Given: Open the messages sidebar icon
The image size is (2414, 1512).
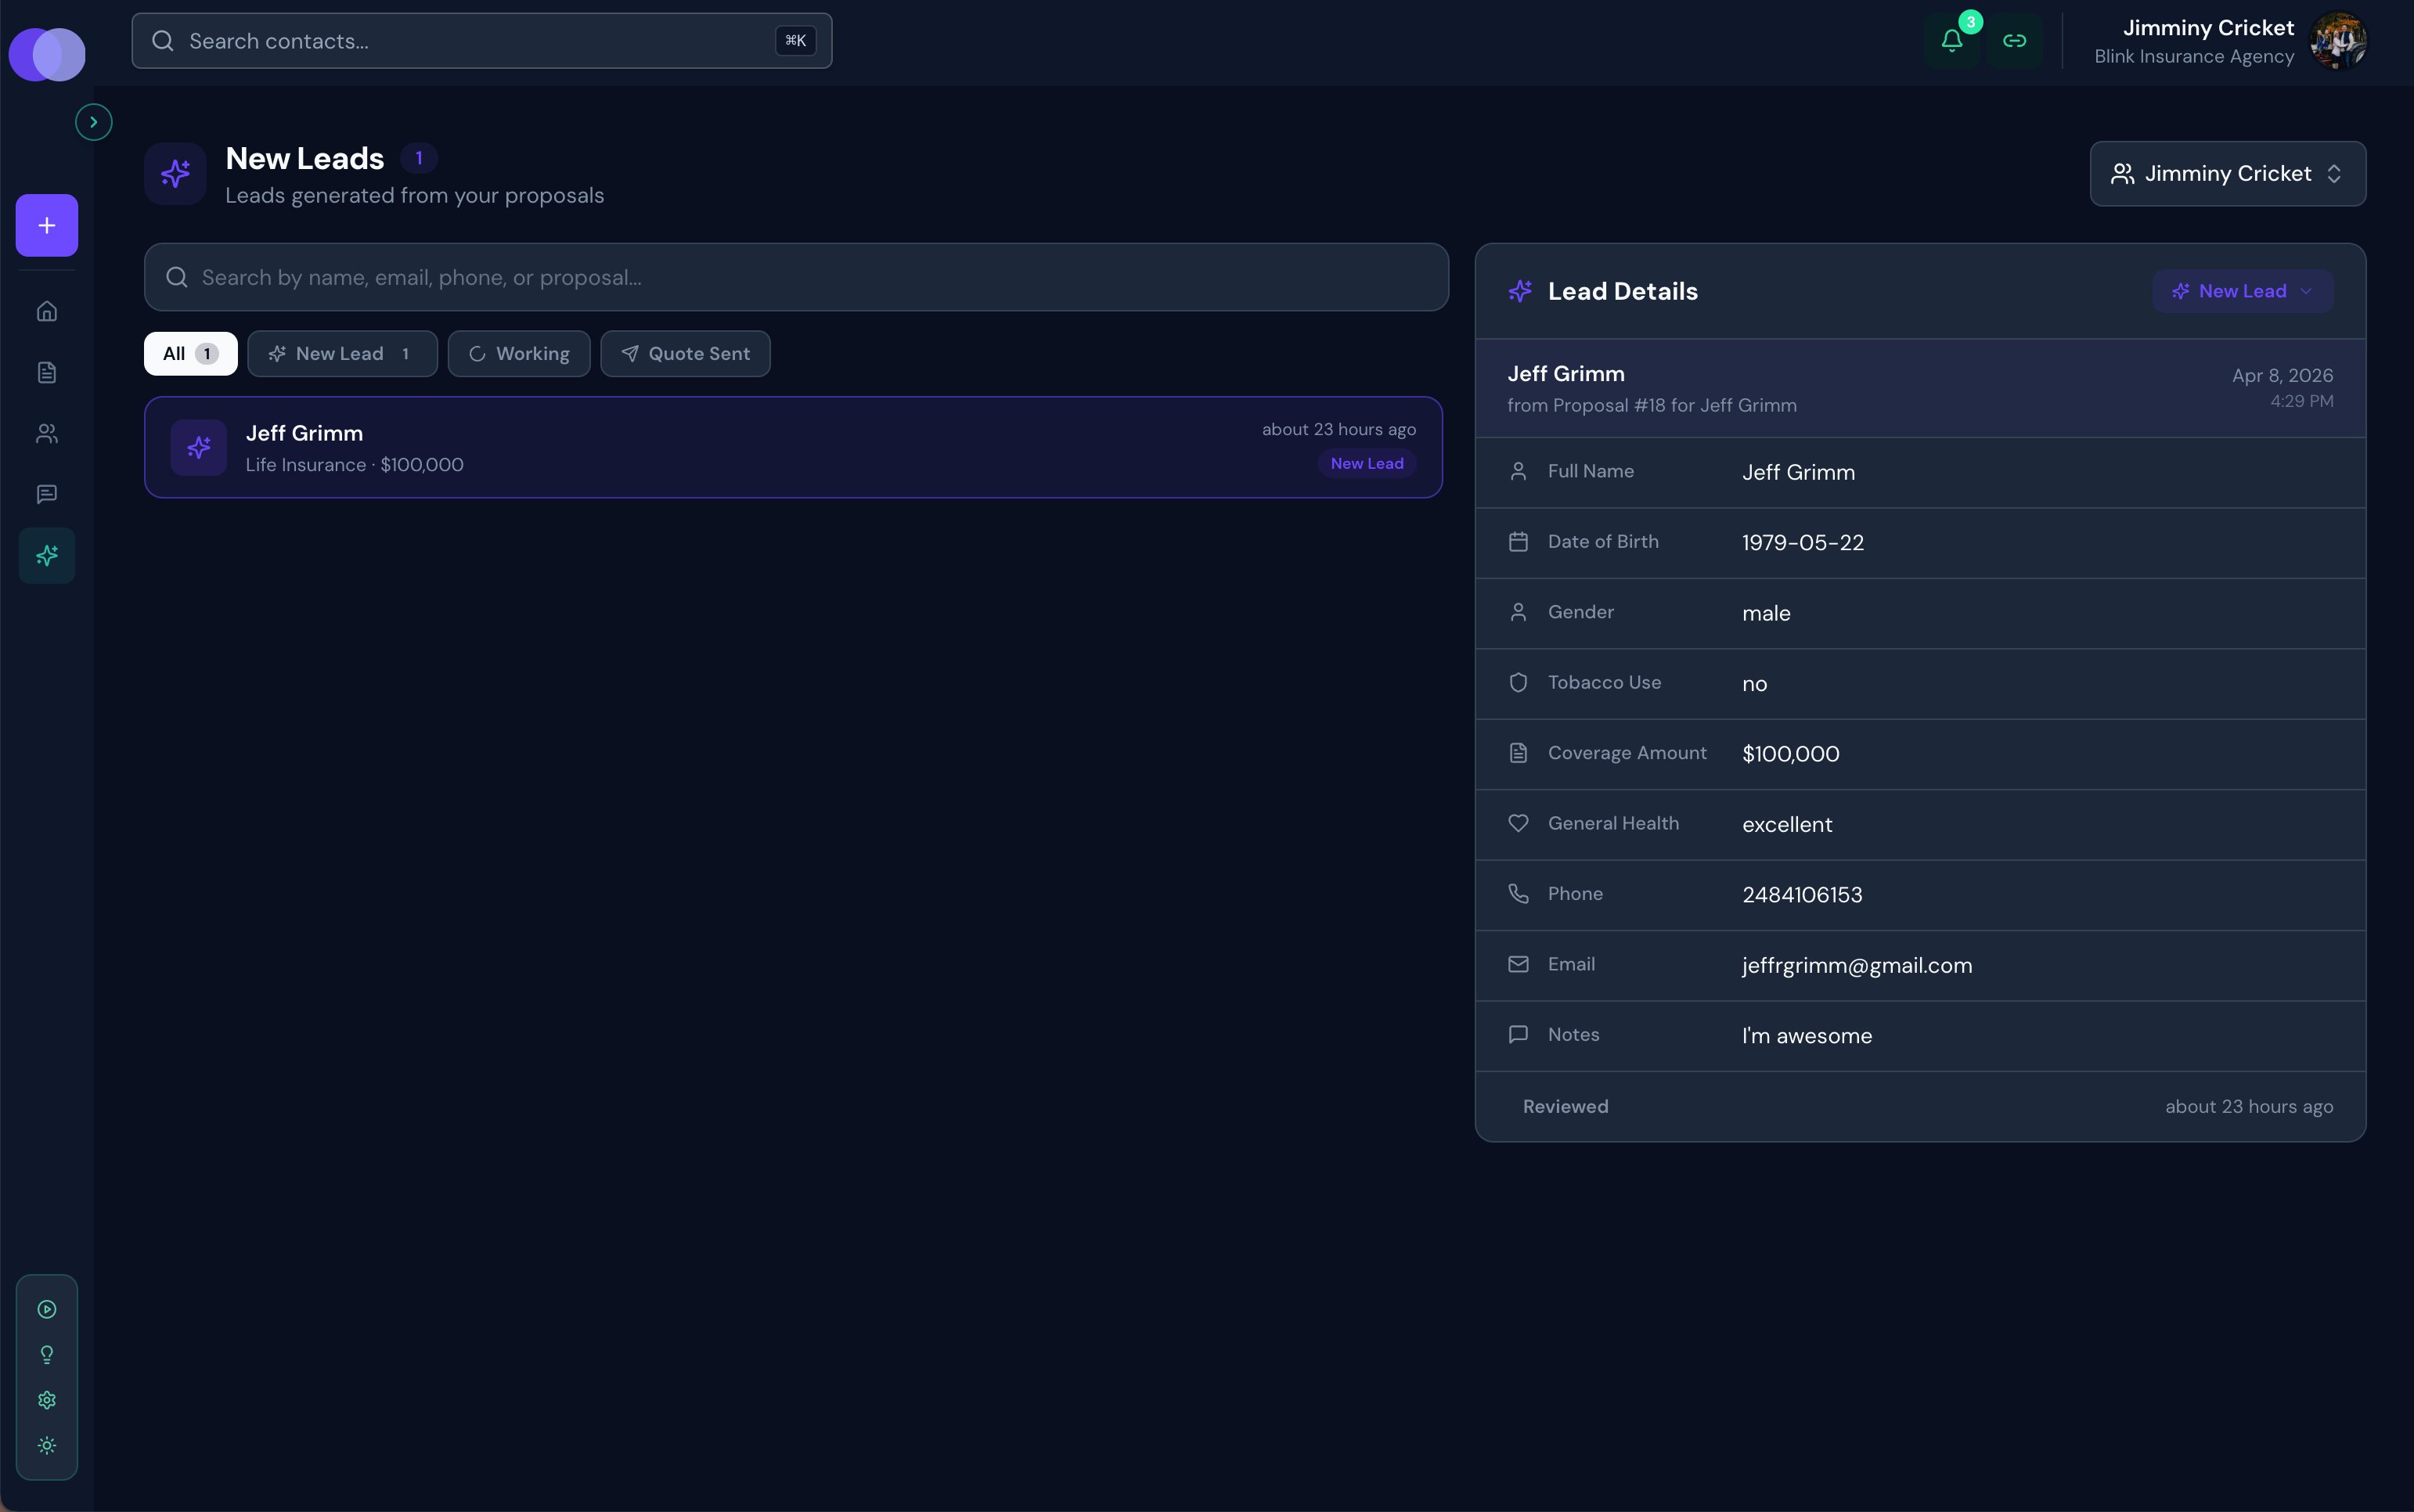Looking at the screenshot, I should coord(47,494).
